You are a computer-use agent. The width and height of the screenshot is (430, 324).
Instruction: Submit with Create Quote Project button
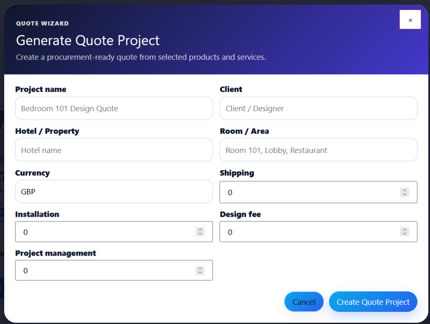(x=373, y=301)
